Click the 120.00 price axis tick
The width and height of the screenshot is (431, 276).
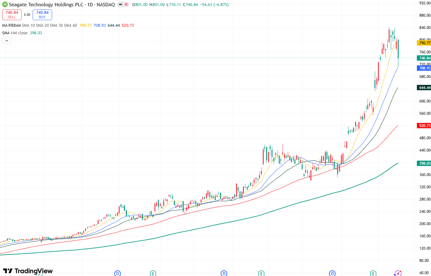(x=425, y=248)
